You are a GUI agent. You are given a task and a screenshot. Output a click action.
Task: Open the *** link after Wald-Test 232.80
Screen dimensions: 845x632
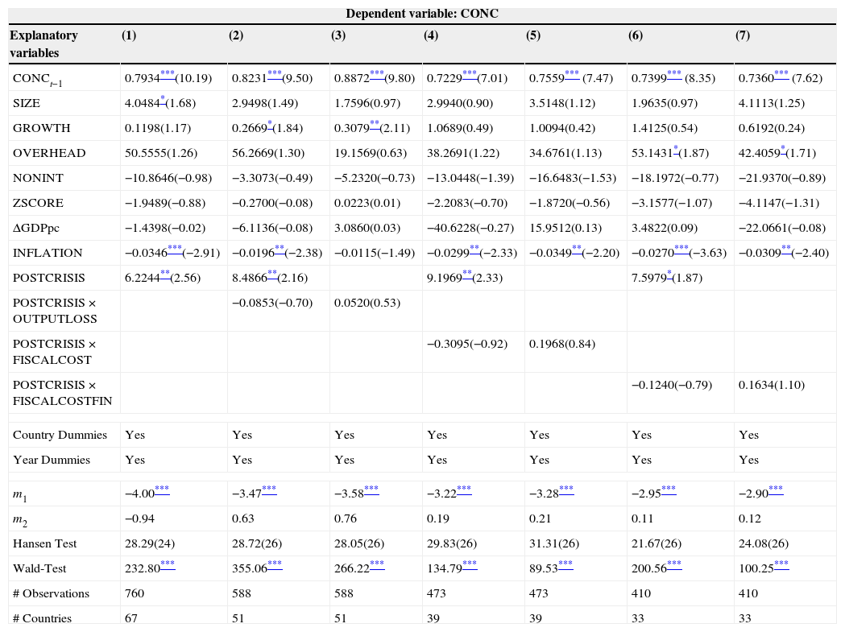point(168,564)
